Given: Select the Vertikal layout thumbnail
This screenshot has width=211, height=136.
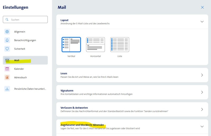Looking at the screenshot, I should click(x=71, y=44).
